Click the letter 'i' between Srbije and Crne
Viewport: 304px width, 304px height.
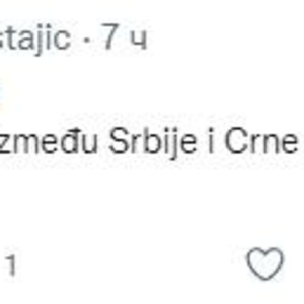pos(210,144)
